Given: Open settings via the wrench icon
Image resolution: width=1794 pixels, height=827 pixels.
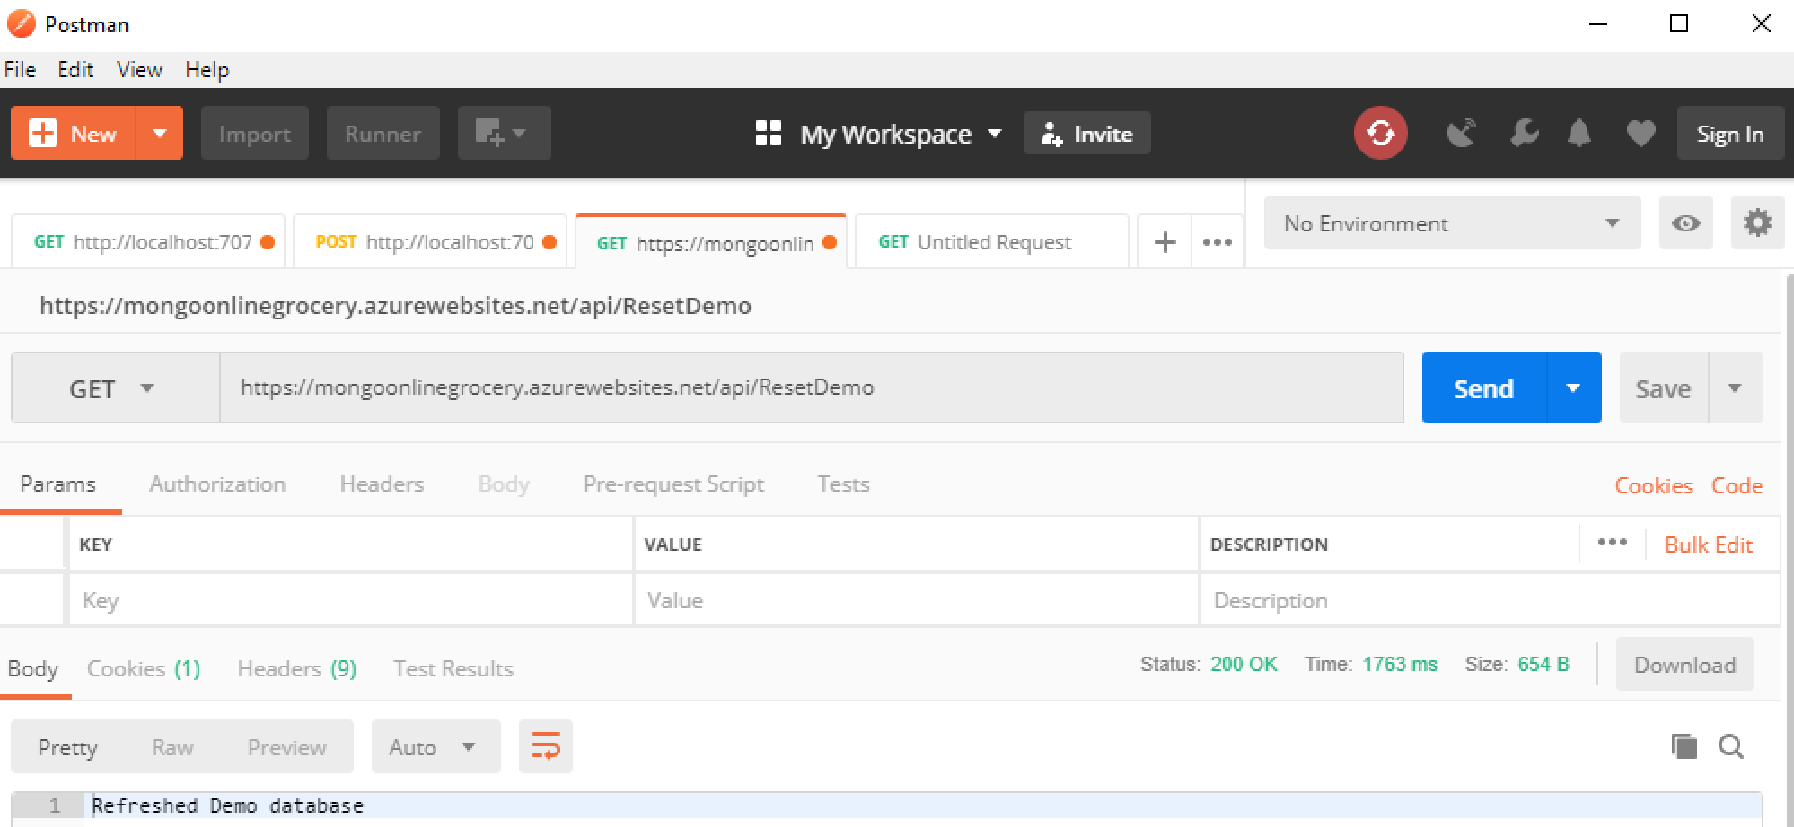Looking at the screenshot, I should coord(1523,134).
